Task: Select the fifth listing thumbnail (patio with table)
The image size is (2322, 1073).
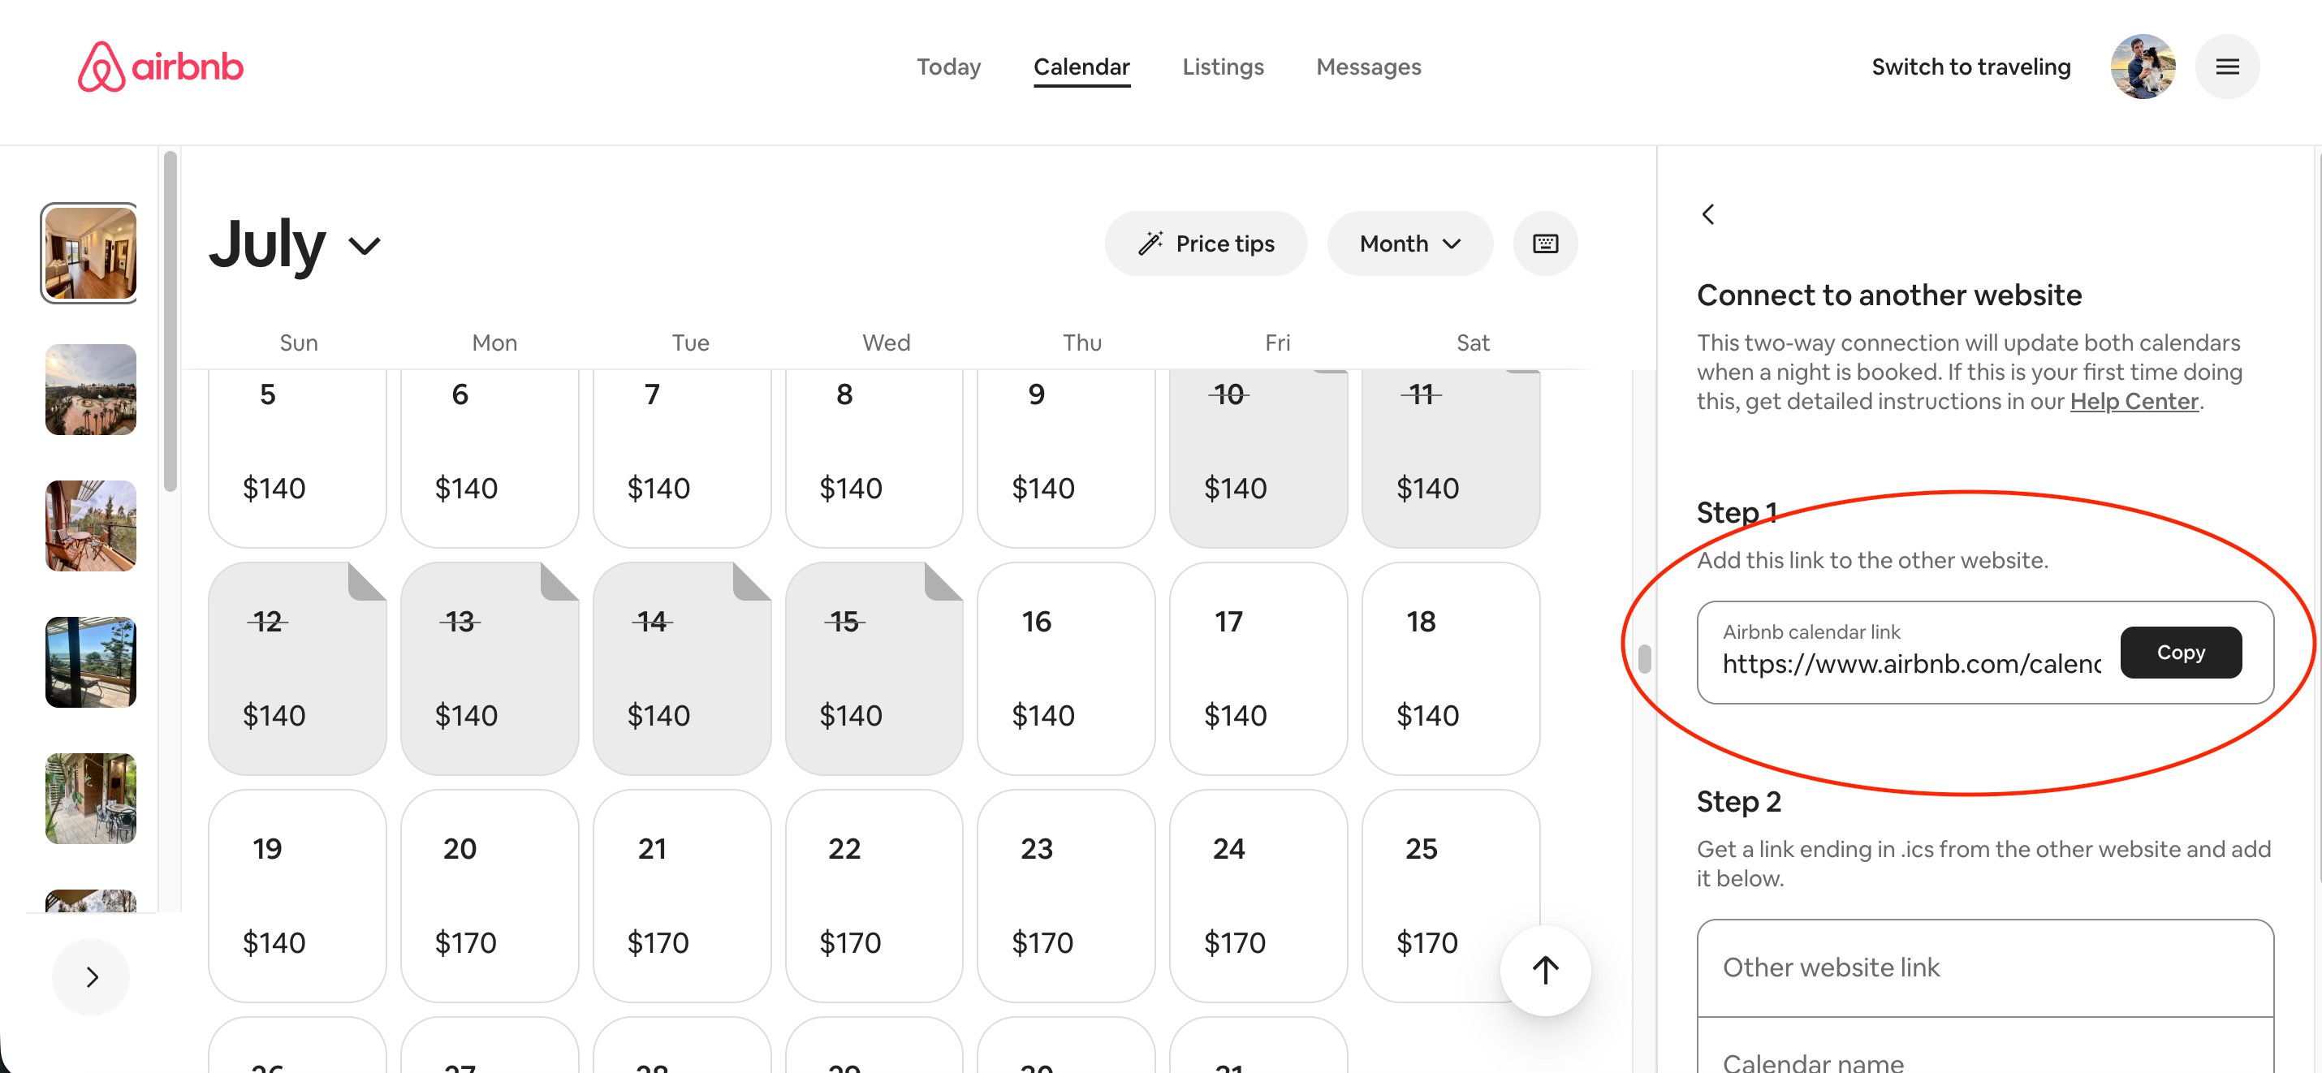Action: coord(90,798)
